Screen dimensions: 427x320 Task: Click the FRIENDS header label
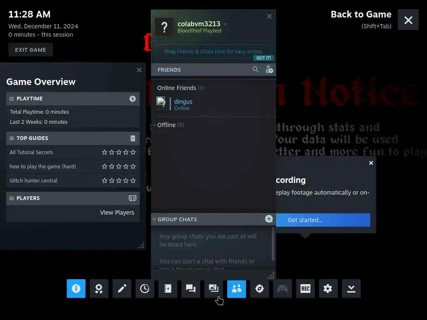click(169, 70)
